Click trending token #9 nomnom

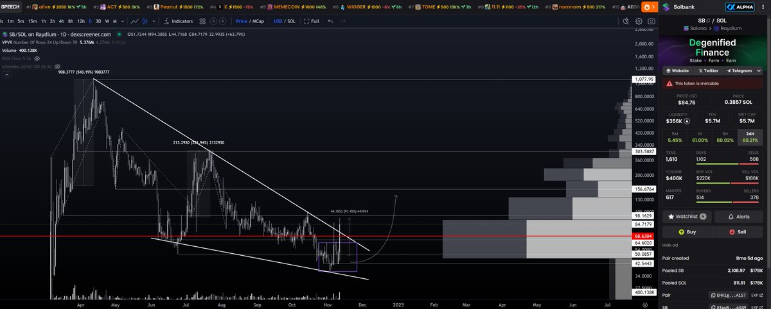click(576, 6)
